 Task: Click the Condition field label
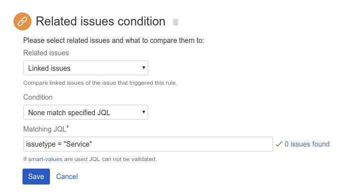tap(38, 97)
